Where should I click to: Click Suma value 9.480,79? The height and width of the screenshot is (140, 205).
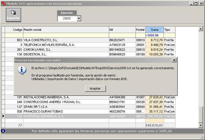click(x=155, y=45)
